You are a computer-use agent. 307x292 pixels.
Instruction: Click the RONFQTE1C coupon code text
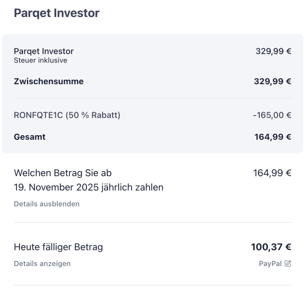click(38, 115)
